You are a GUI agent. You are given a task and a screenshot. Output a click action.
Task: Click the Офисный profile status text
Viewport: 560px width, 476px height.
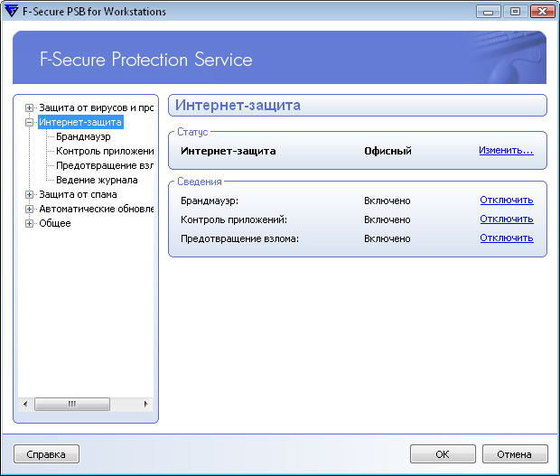click(387, 151)
